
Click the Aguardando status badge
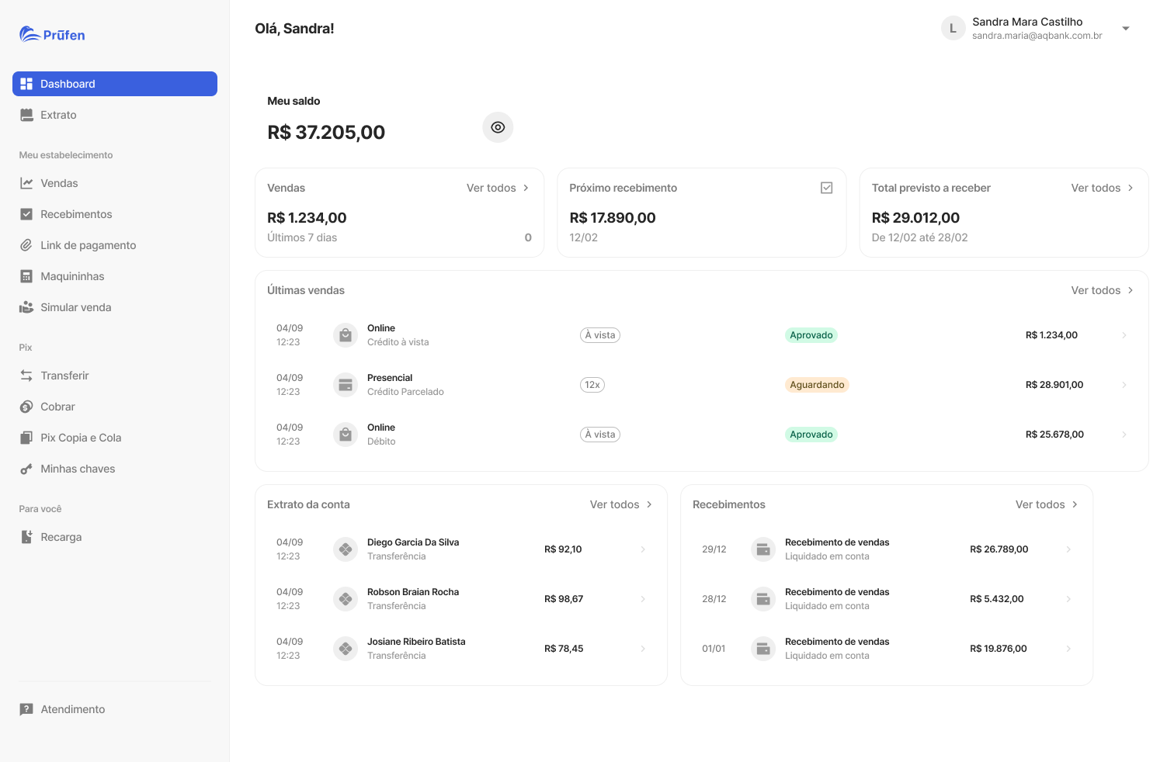(817, 385)
